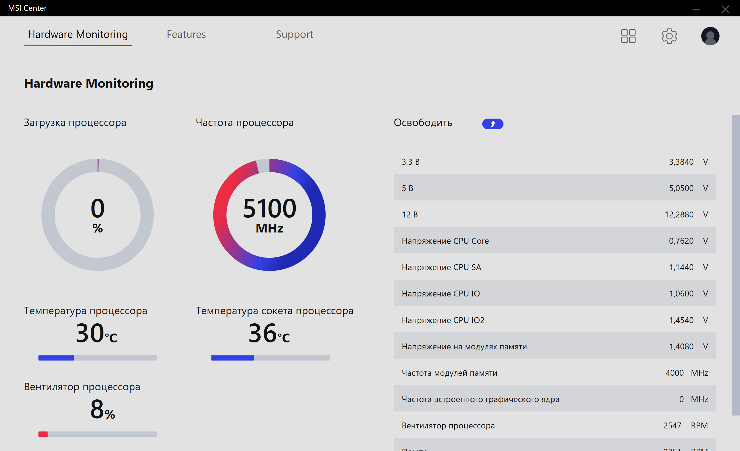Viewport: 740px width, 451px height.
Task: Open settings with the gear icon
Action: coord(669,36)
